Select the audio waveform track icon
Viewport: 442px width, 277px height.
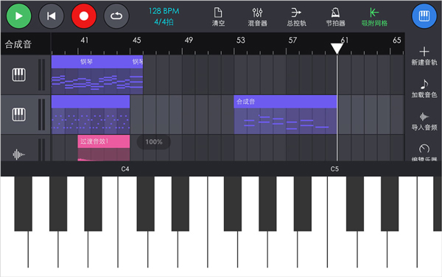[19, 155]
